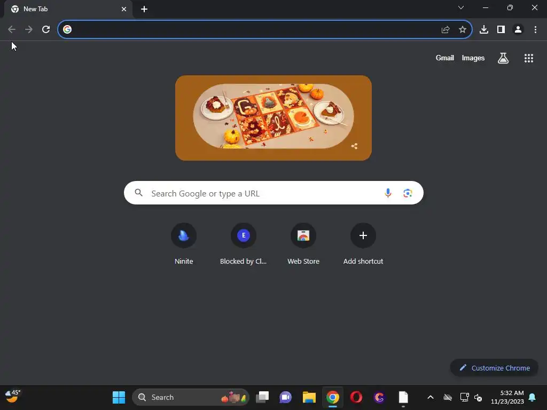Start voice search with the microphone icon

point(388,193)
